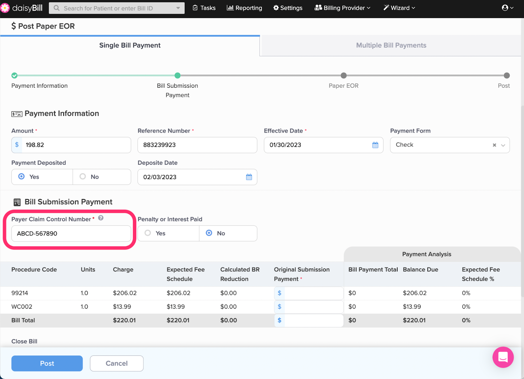The width and height of the screenshot is (524, 379).
Task: Click the Payer Claim Control Number help icon
Action: [101, 218]
